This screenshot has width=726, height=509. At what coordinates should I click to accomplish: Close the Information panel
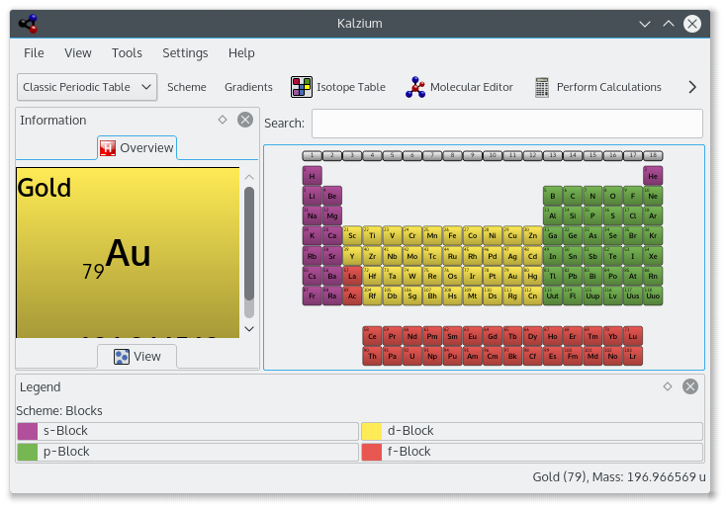[x=245, y=120]
